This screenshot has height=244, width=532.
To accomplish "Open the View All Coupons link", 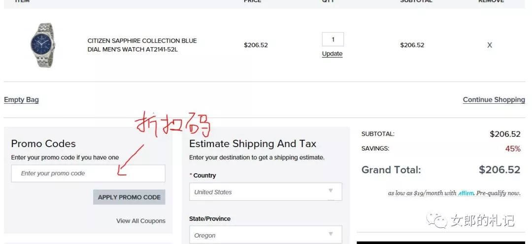I will [x=141, y=221].
